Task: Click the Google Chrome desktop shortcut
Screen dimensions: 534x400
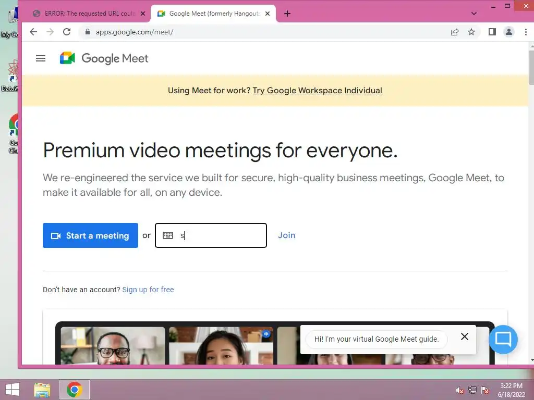Action: pos(14,134)
